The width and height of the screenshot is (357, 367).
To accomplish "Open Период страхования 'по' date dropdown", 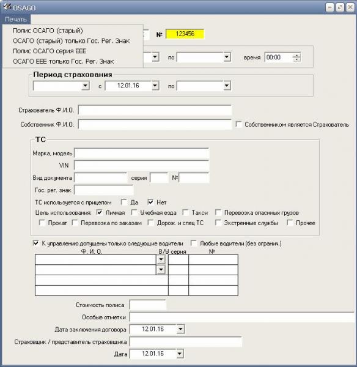I will click(x=227, y=86).
